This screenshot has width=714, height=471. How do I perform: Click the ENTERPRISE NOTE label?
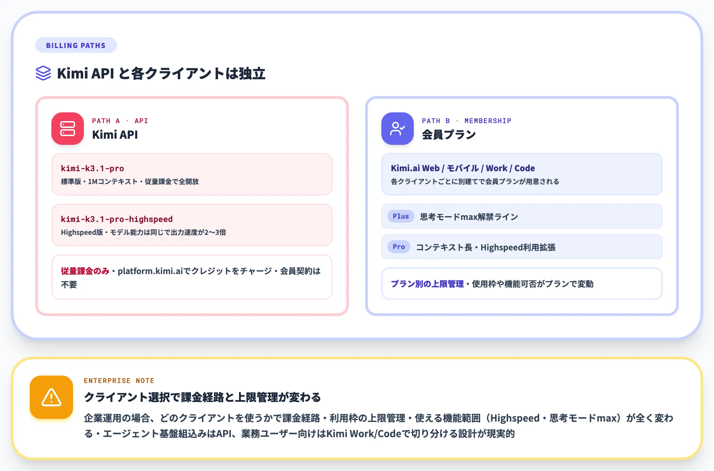[119, 381]
